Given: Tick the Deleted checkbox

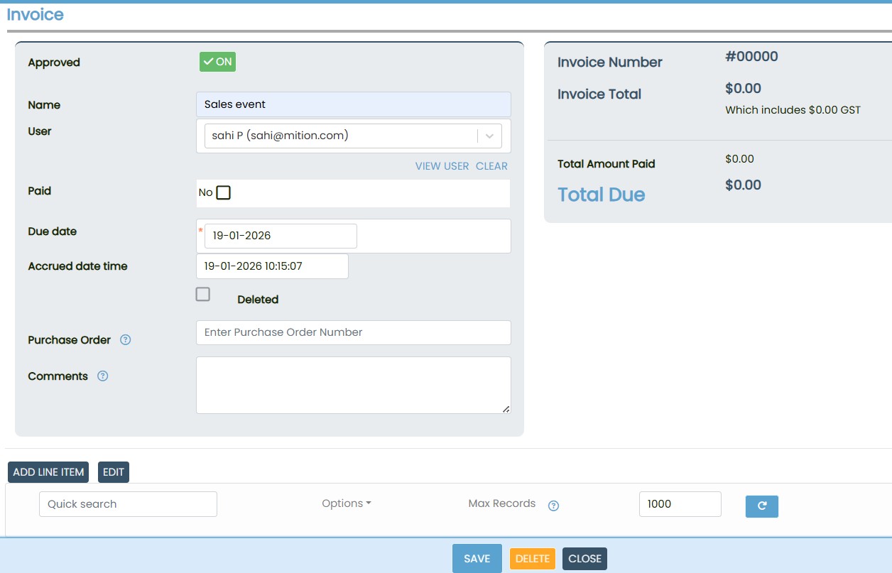Looking at the screenshot, I should point(203,294).
